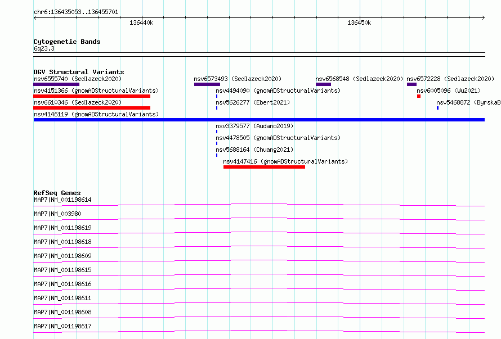This screenshot has width=501, height=339.
Task: Click the chr6:136435053..136455701 coordinate label
Action: (76, 12)
